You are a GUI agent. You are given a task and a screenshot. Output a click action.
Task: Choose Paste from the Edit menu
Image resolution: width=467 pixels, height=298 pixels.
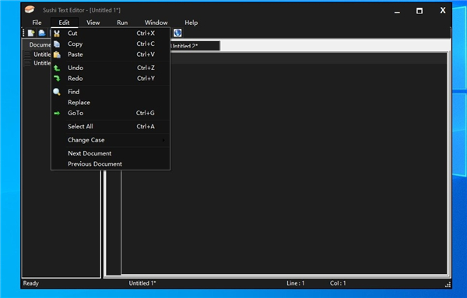point(111,54)
